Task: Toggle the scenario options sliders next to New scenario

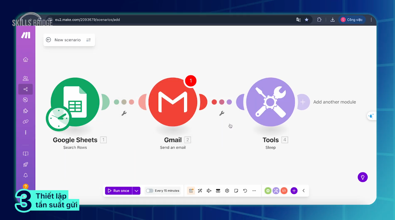Action: 88,40
